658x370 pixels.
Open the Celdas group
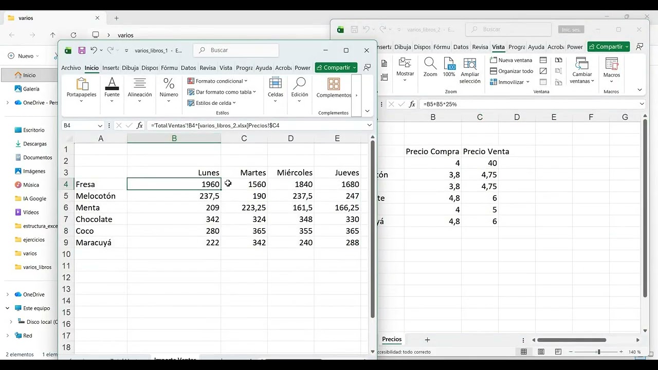coord(276,89)
